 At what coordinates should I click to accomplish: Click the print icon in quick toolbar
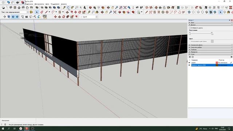(17, 3)
